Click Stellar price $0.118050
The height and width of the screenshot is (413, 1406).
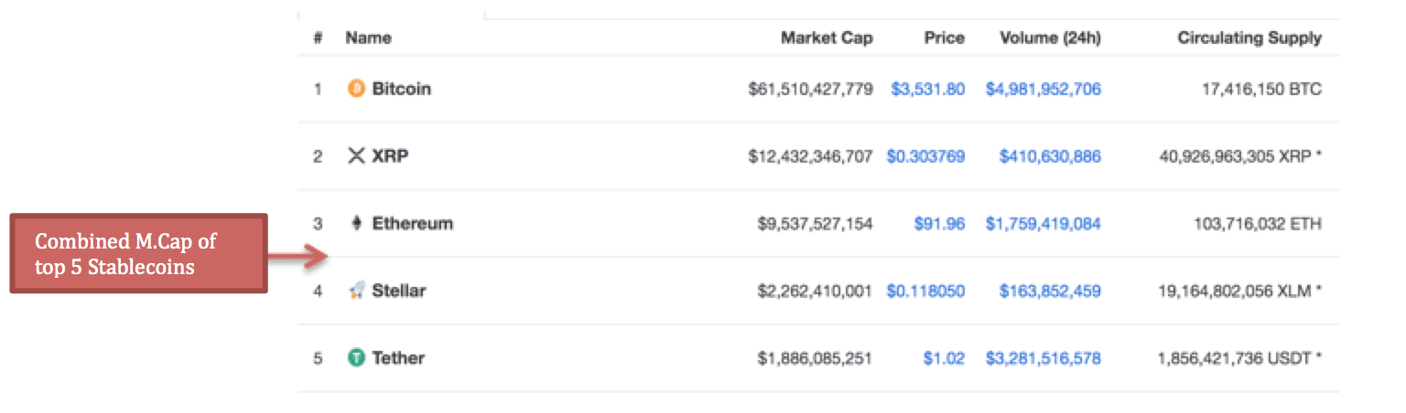[925, 291]
